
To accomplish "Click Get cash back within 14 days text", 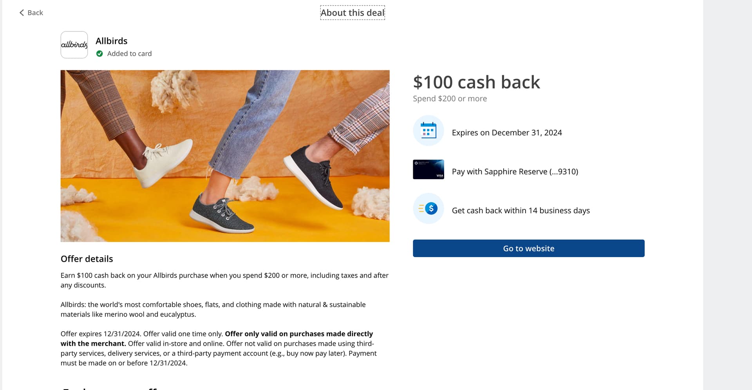I will [x=521, y=211].
